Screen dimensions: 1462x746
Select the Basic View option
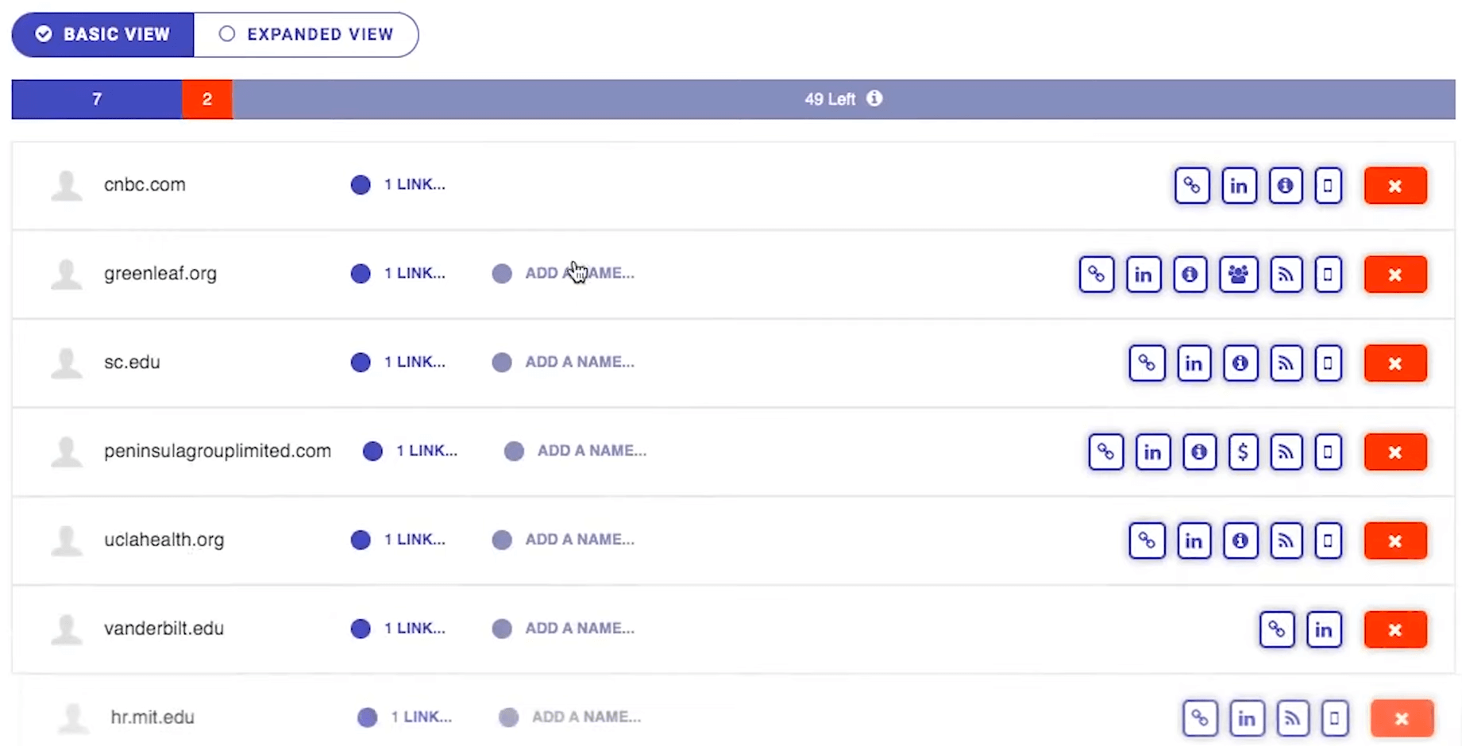tap(102, 34)
